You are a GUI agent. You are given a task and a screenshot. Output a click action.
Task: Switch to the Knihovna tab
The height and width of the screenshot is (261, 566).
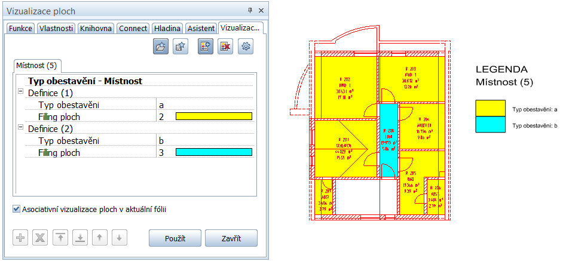click(x=96, y=28)
